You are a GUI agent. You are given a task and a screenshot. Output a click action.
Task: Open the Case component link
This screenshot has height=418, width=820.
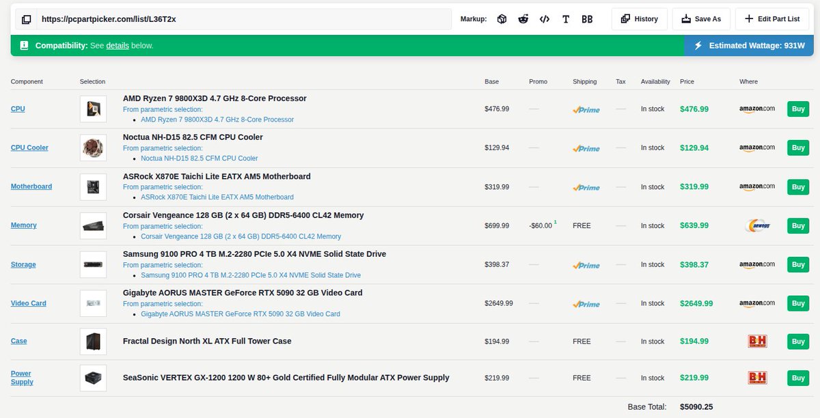(x=19, y=341)
